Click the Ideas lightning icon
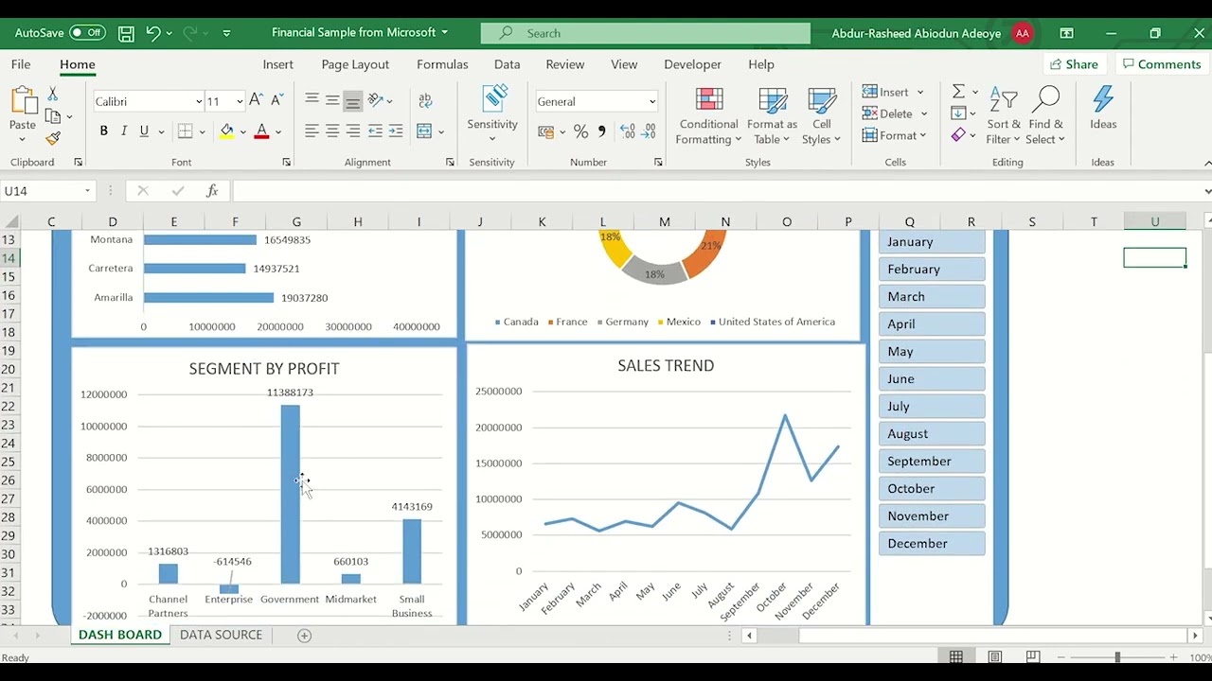The width and height of the screenshot is (1212, 681). (x=1103, y=99)
